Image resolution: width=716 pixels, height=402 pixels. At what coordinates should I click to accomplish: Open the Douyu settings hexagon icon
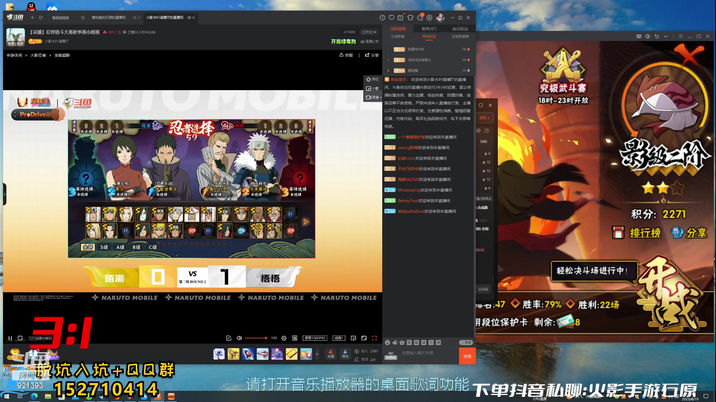click(429, 17)
